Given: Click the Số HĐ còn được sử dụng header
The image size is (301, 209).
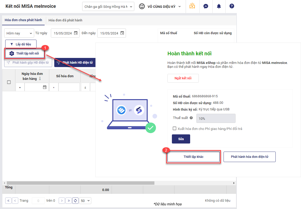Looking at the screenshot, I should tap(213, 33).
